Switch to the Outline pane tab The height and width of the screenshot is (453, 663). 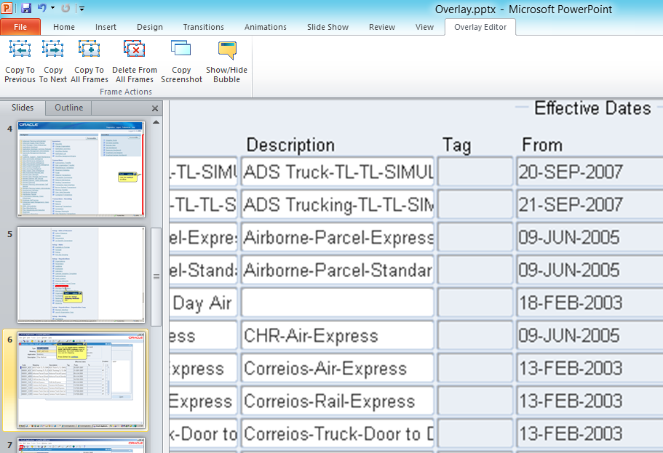(x=69, y=108)
